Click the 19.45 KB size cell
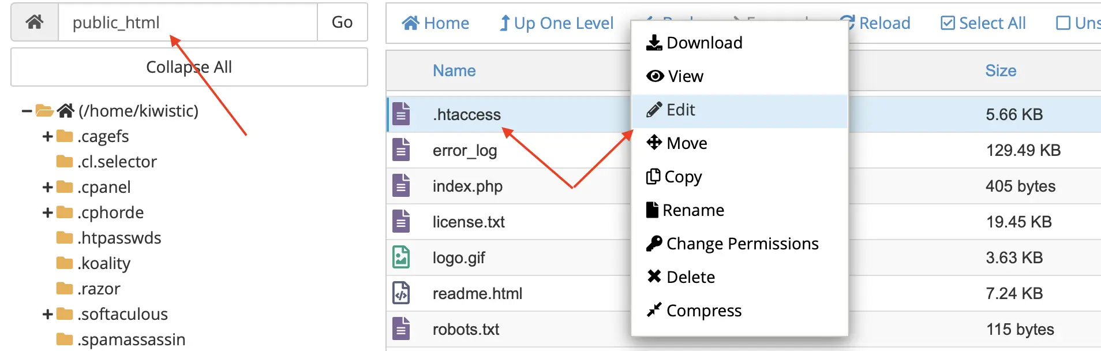 click(x=1018, y=222)
